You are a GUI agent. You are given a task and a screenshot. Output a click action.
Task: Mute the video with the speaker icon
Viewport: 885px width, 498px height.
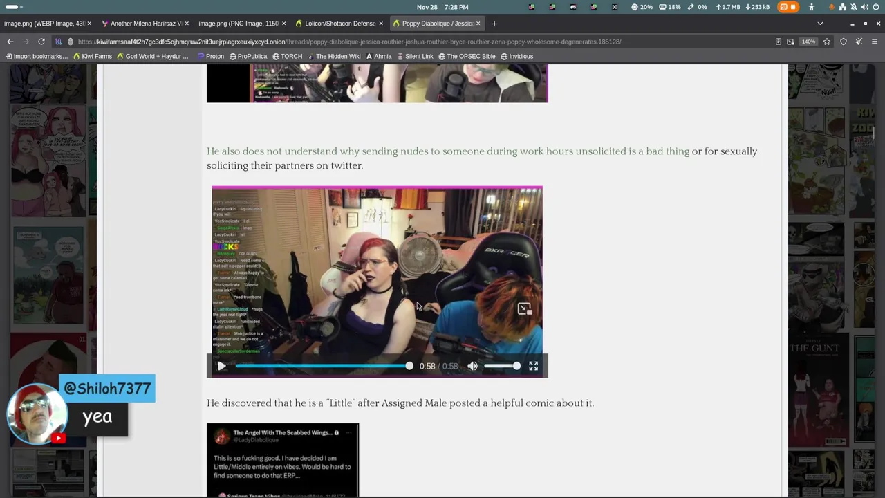472,366
